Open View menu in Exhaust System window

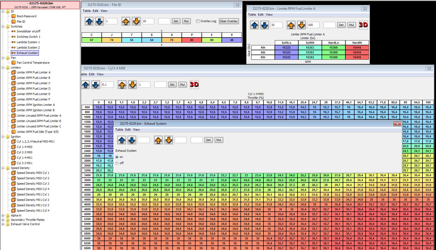coord(136,130)
